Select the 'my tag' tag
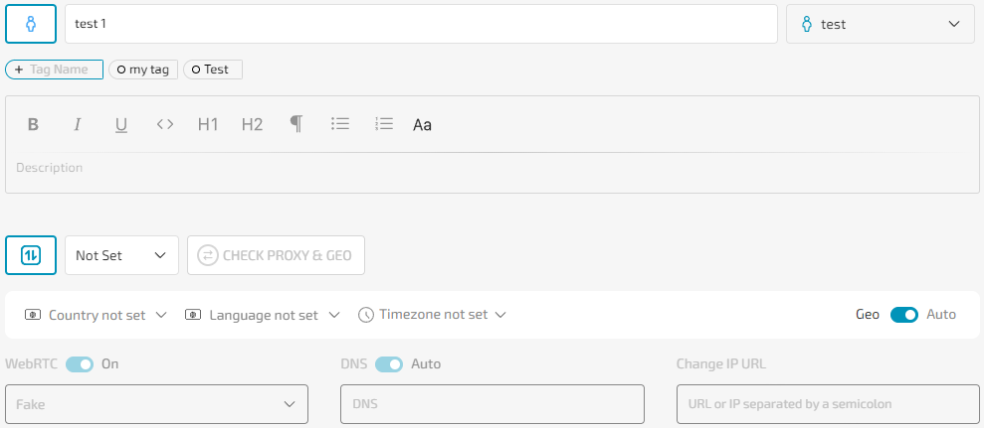The width and height of the screenshot is (984, 428). coord(143,70)
